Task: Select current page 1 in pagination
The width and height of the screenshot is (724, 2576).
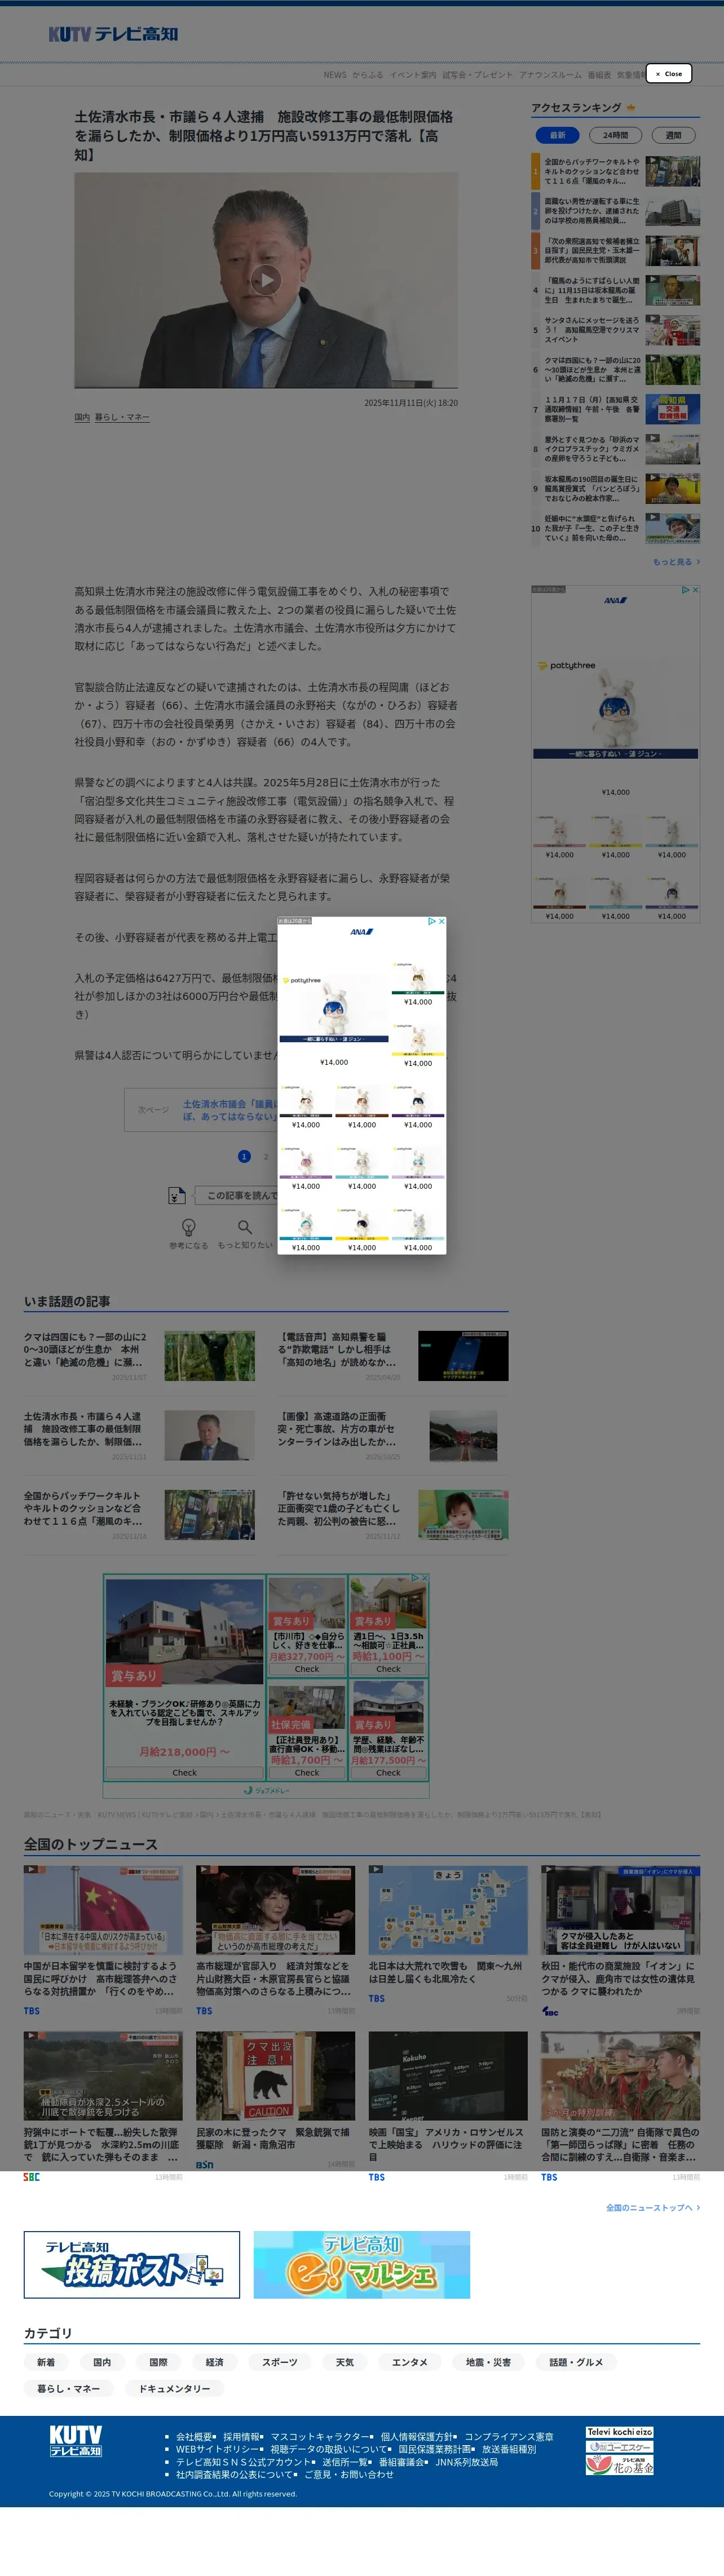Action: (244, 1156)
